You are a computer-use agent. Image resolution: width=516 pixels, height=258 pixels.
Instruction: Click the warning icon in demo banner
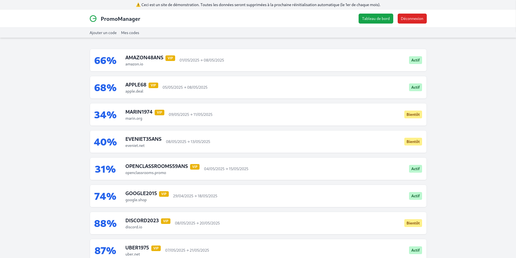138,5
